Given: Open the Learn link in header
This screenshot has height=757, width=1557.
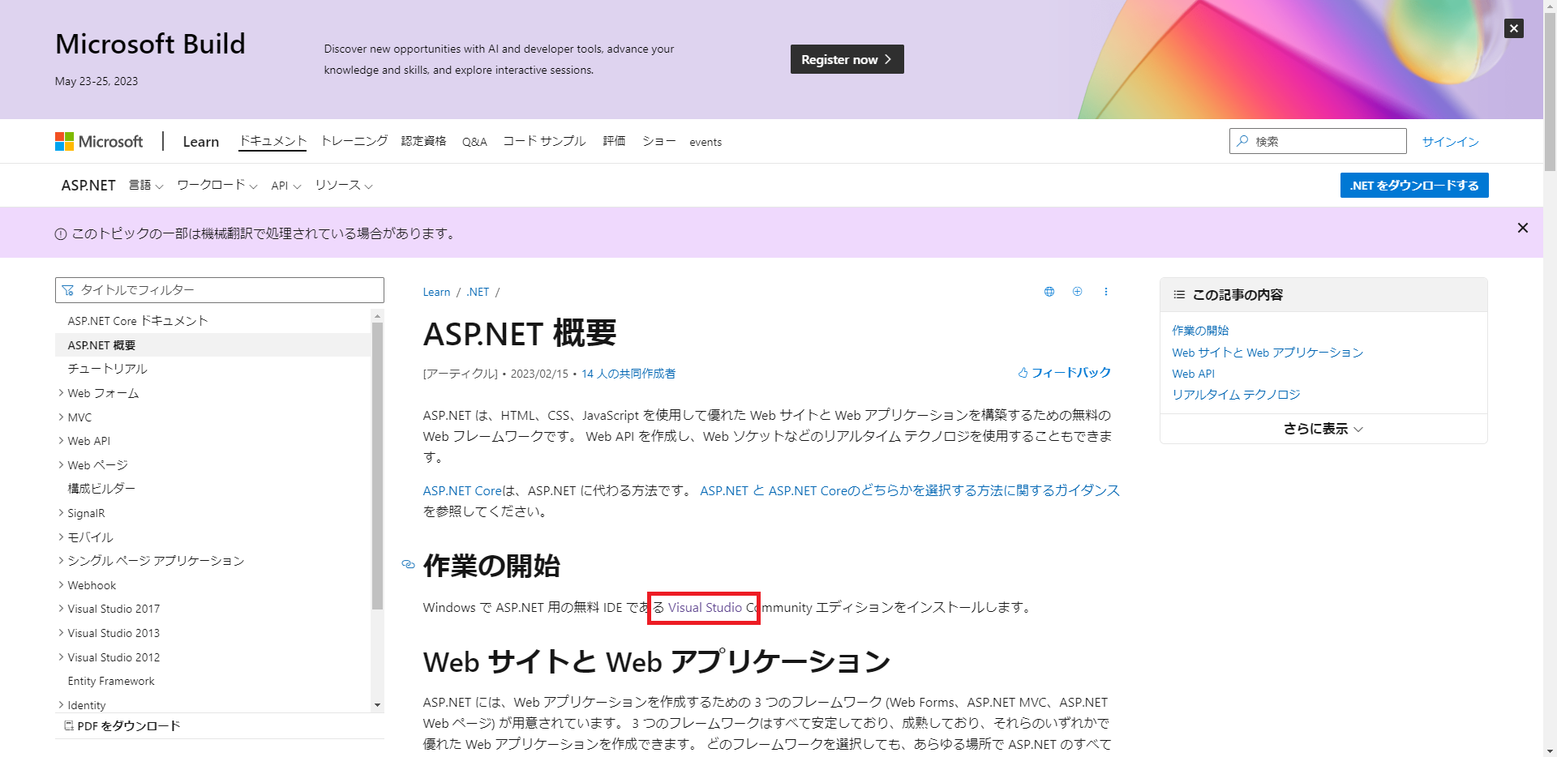Looking at the screenshot, I should (201, 142).
